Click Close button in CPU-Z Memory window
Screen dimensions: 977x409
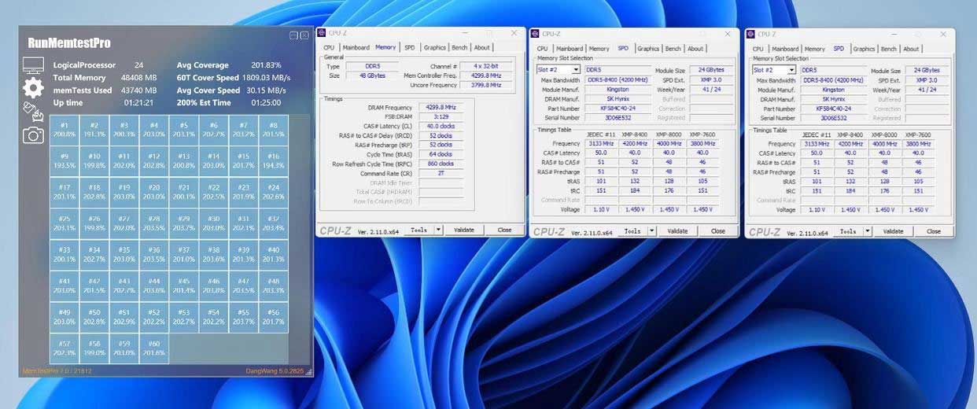[x=504, y=230]
